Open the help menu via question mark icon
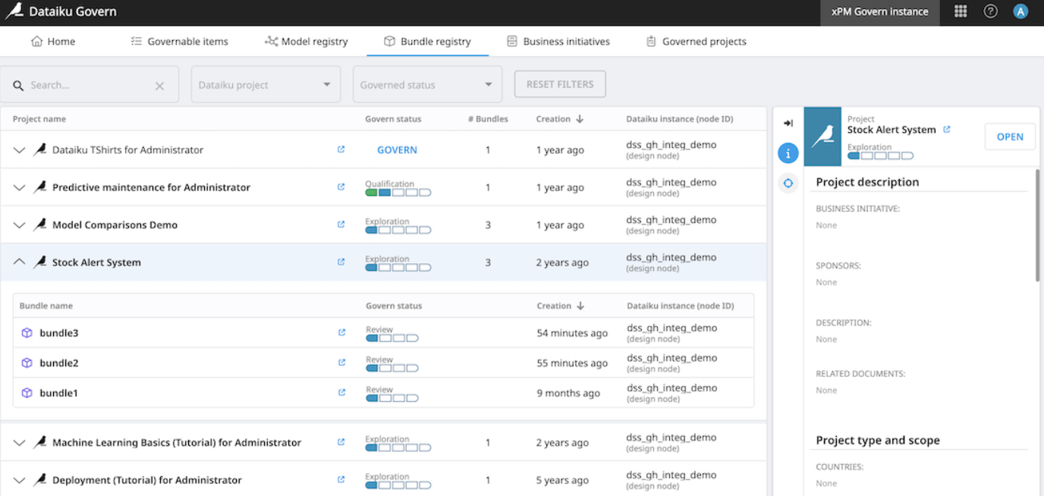The image size is (1044, 496). pos(990,11)
